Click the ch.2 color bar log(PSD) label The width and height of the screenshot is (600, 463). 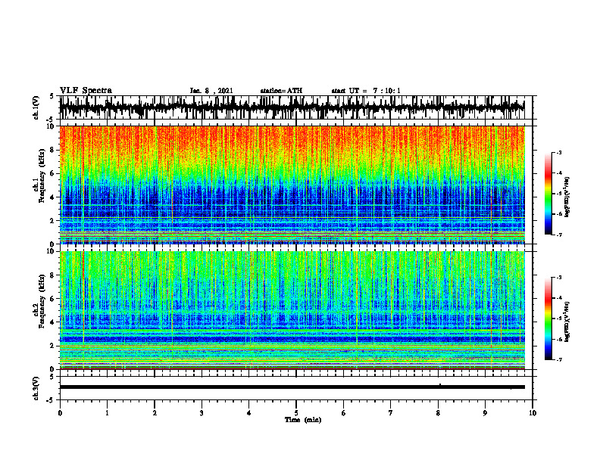[x=567, y=322]
